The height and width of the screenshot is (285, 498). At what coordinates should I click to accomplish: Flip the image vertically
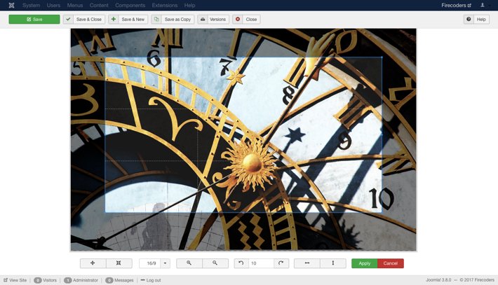[x=333, y=263]
